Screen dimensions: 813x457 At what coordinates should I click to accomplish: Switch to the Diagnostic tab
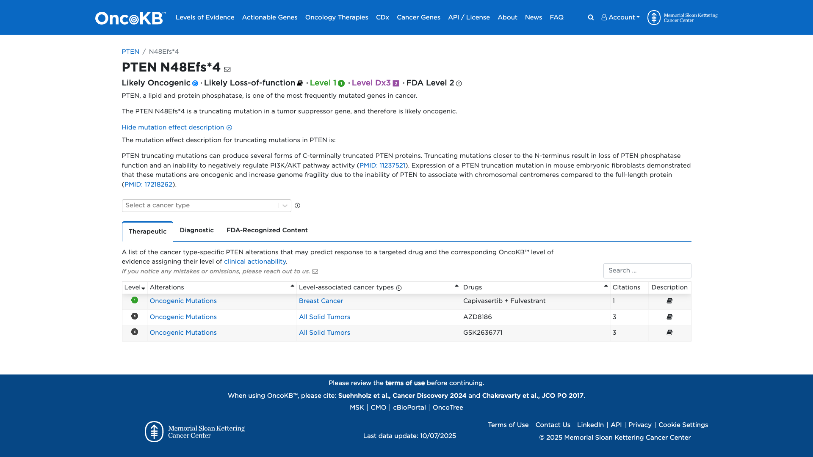[x=196, y=230]
